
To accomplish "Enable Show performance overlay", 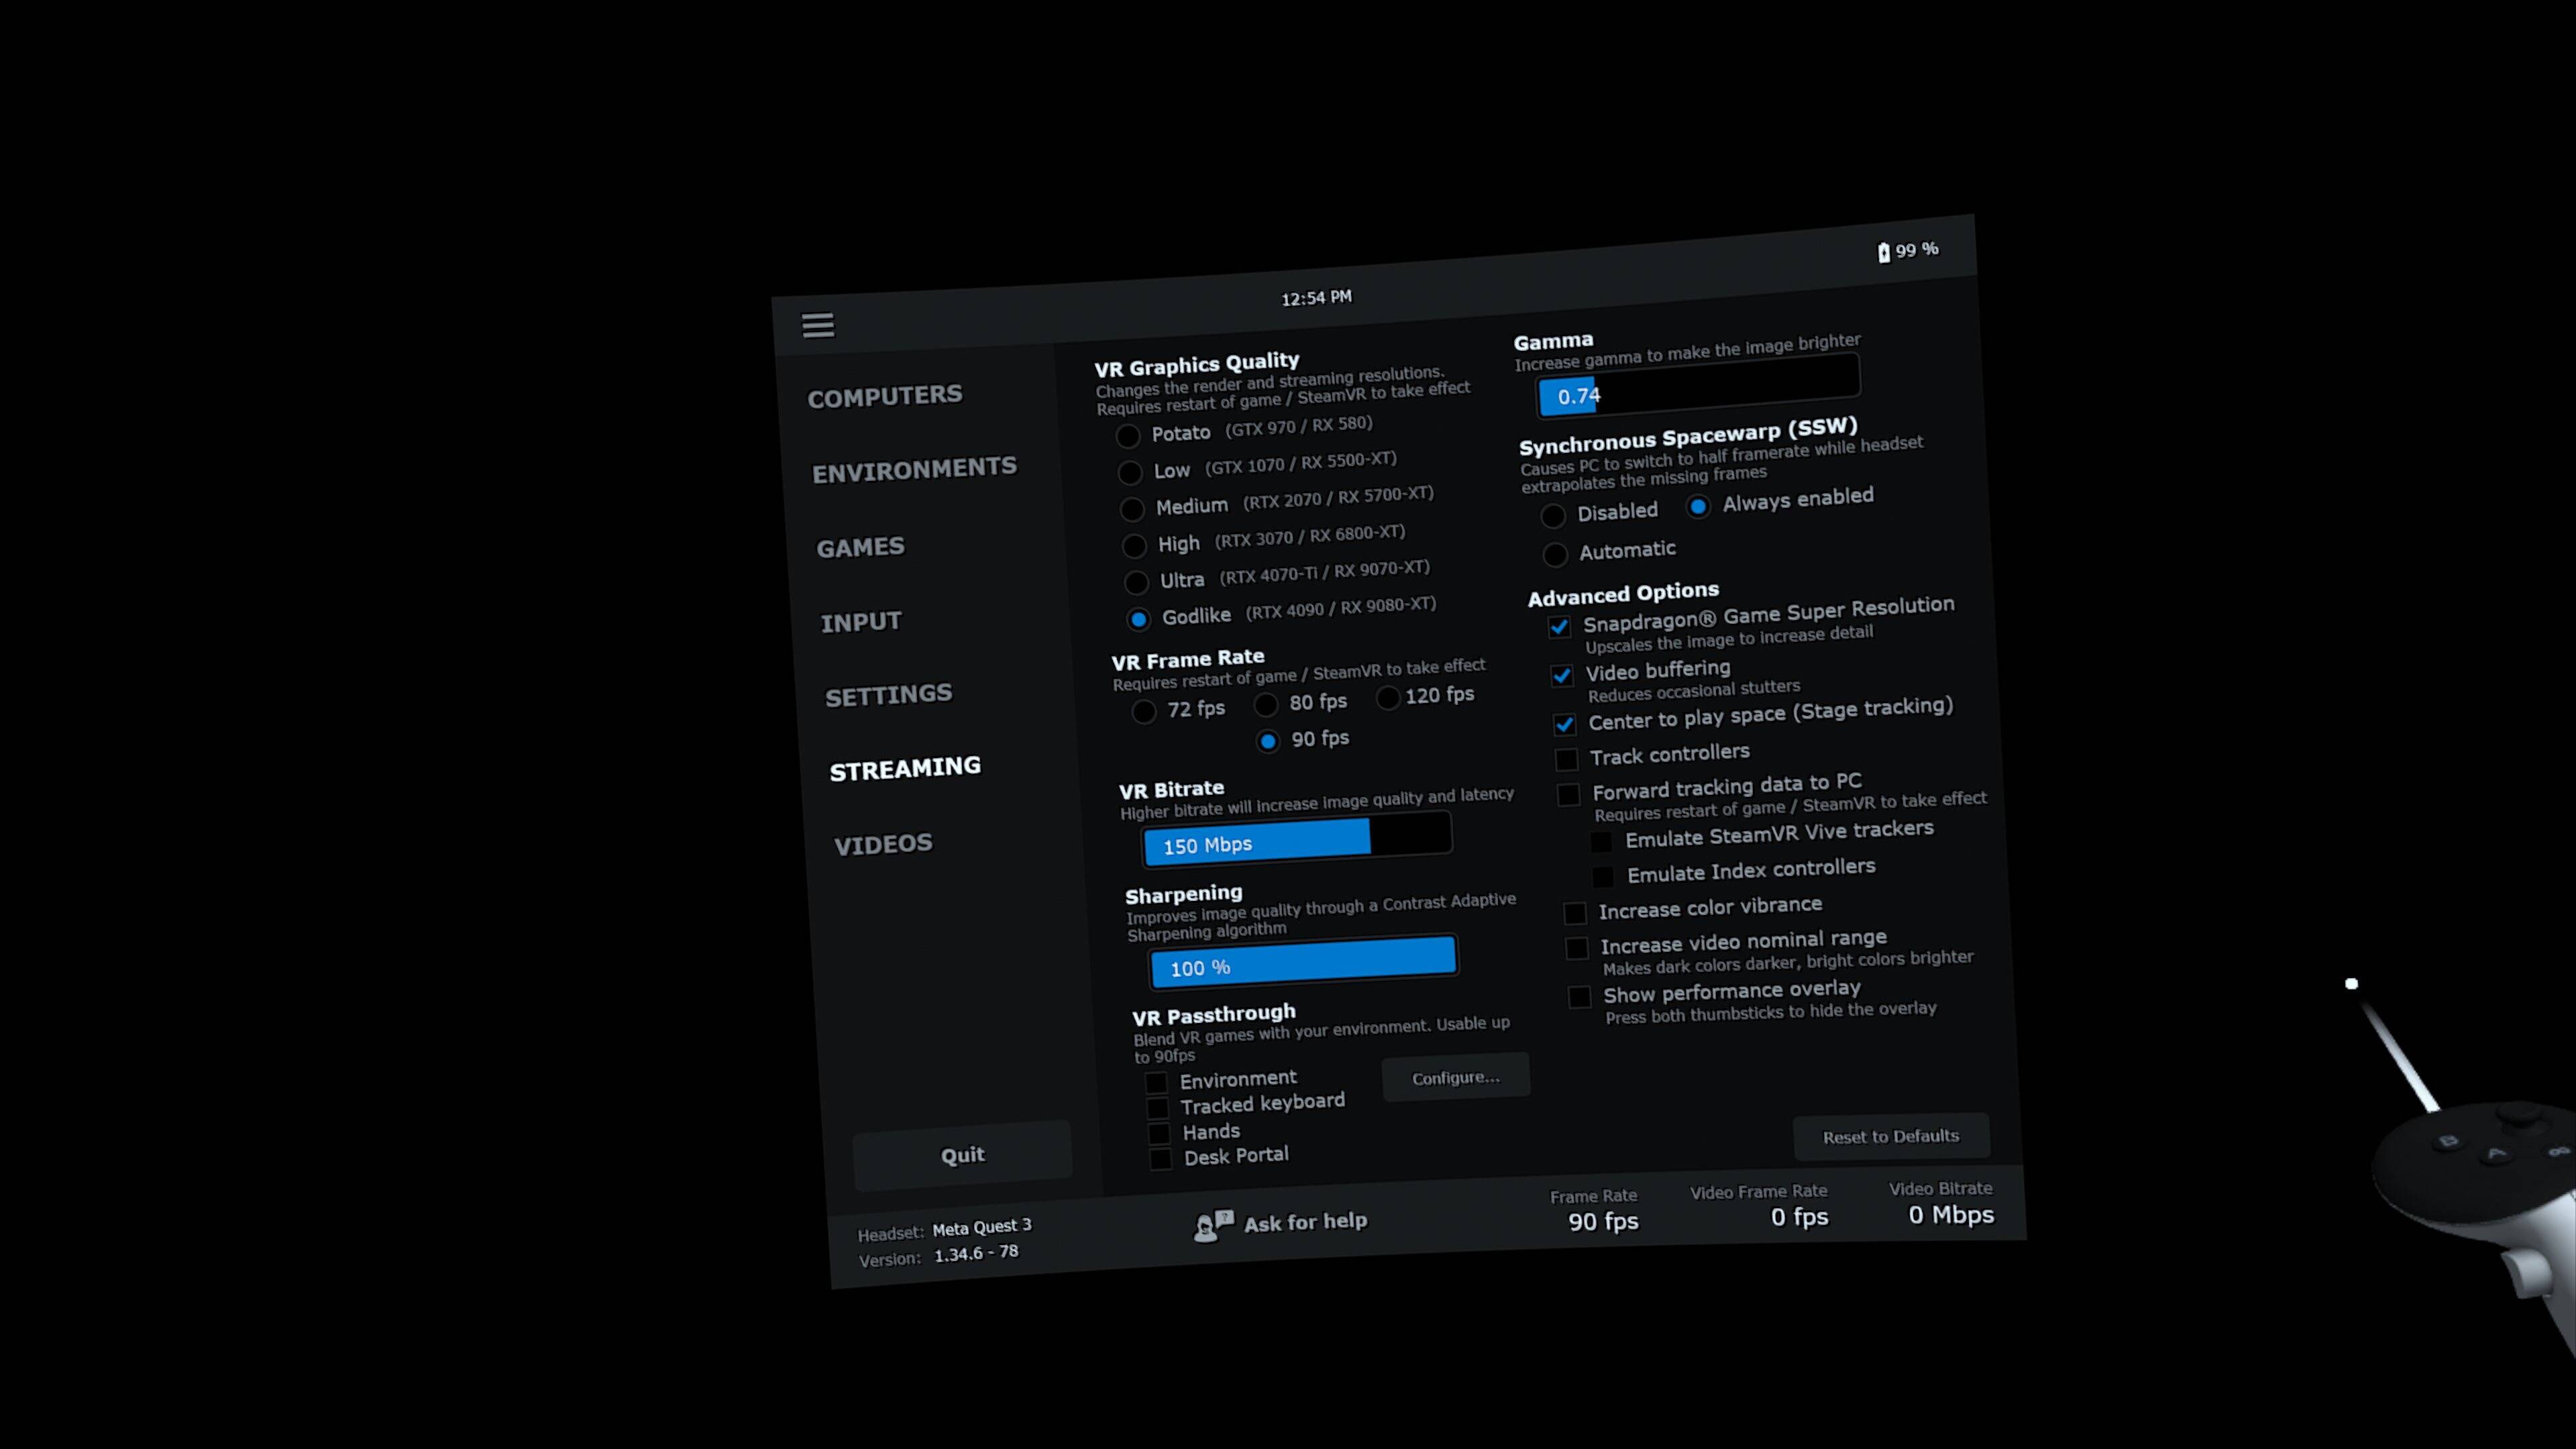I will click(1579, 997).
